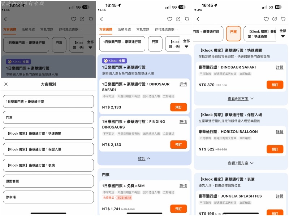The image size is (289, 216).
Task: Choose 門票 chip in middle screen
Action: click(155, 44)
